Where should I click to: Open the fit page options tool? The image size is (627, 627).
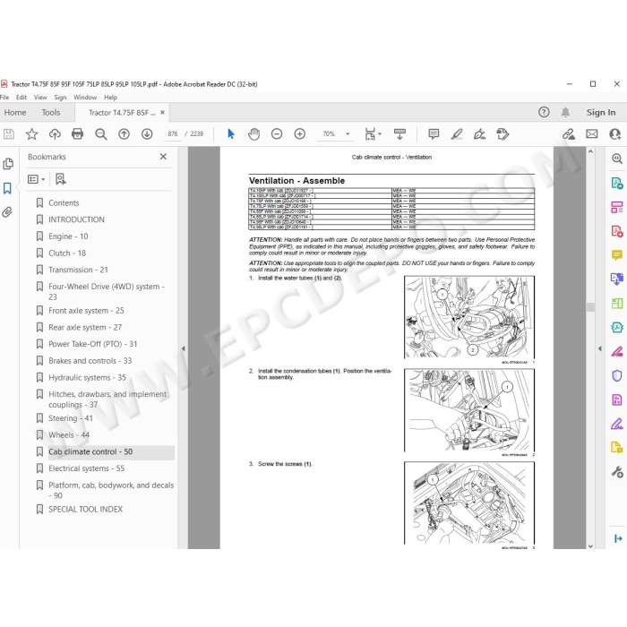click(x=373, y=134)
